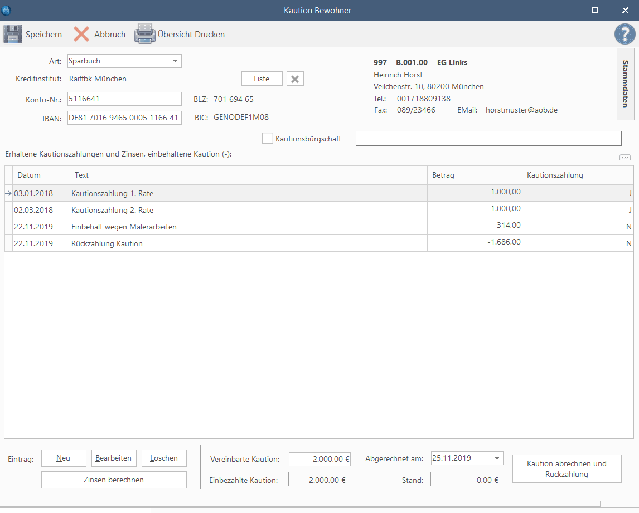Image resolution: width=639 pixels, height=513 pixels.
Task: Click the printer icon for Übersicht Drucken
Action: coord(145,34)
